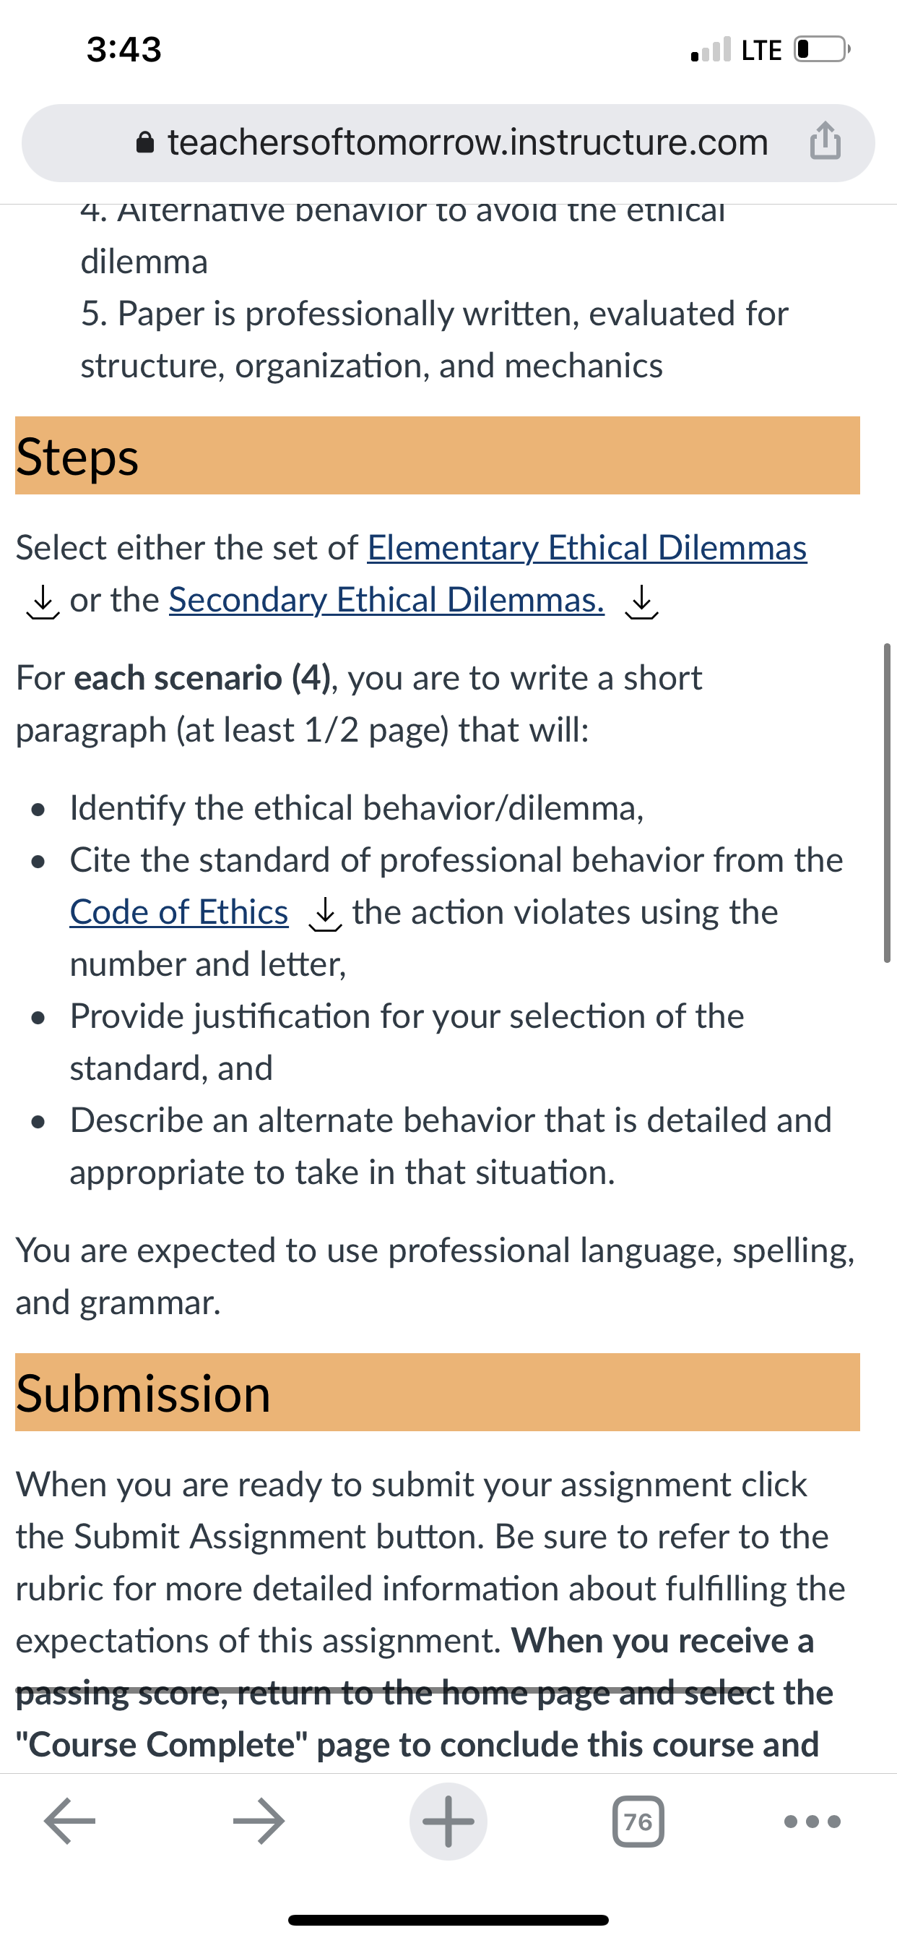This screenshot has height=1943, width=897.
Task: Open the three-dot browser menu
Action: coord(812,1822)
